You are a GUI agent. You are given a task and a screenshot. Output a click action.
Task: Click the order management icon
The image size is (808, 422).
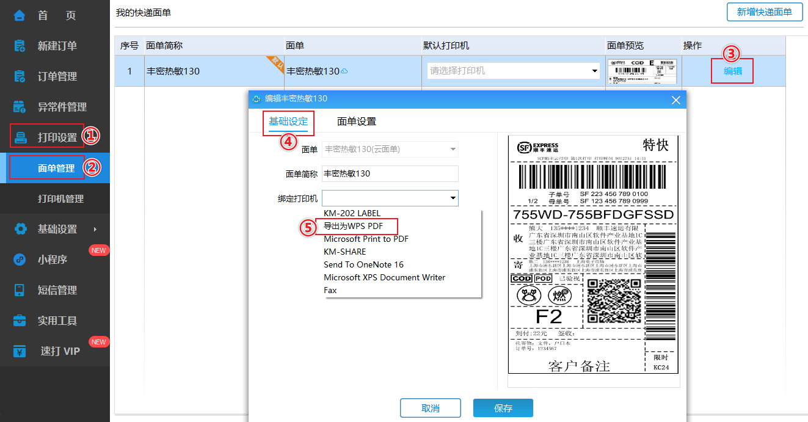click(x=20, y=76)
